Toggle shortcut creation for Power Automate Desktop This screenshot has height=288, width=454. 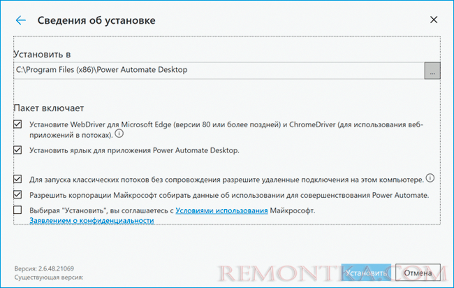pos(17,150)
